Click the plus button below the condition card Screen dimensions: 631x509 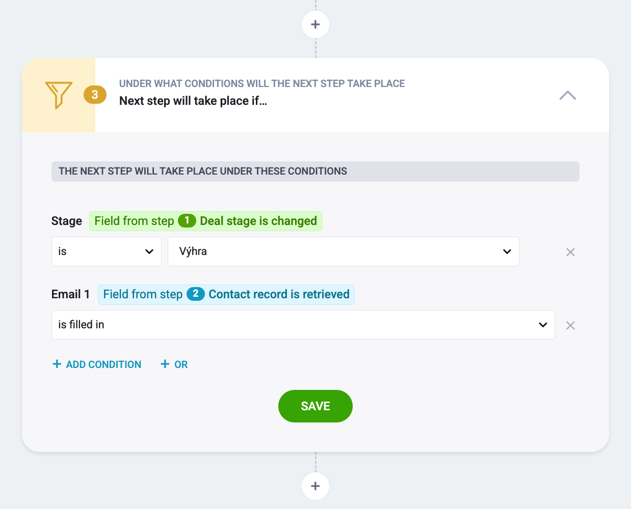click(316, 486)
